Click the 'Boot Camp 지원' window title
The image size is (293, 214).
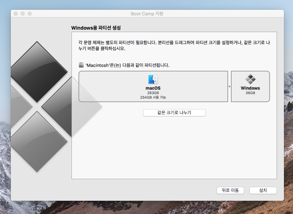coord(147,14)
